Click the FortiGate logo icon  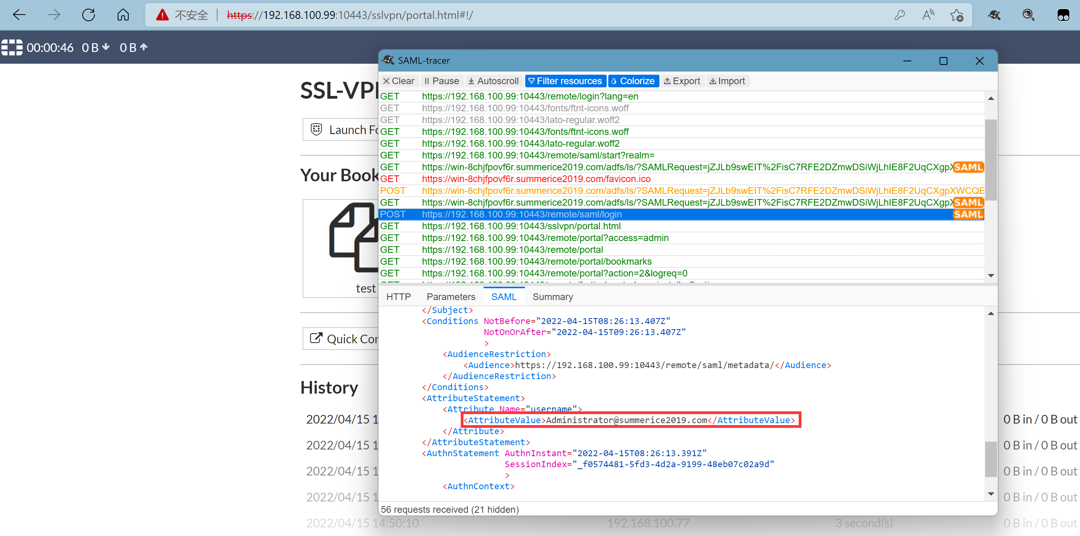(x=12, y=47)
